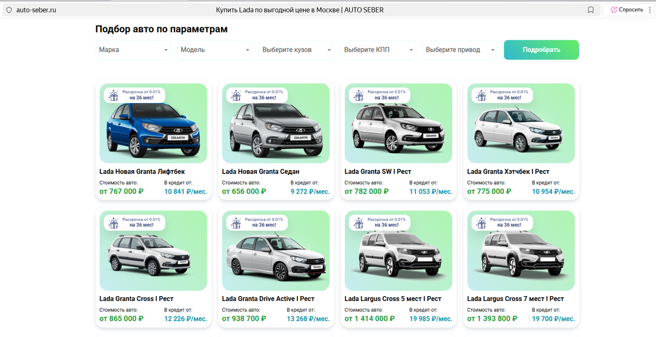Screen dimensions: 656x337
Task: Click the price от 656 000 ₽
Action: [x=244, y=191]
